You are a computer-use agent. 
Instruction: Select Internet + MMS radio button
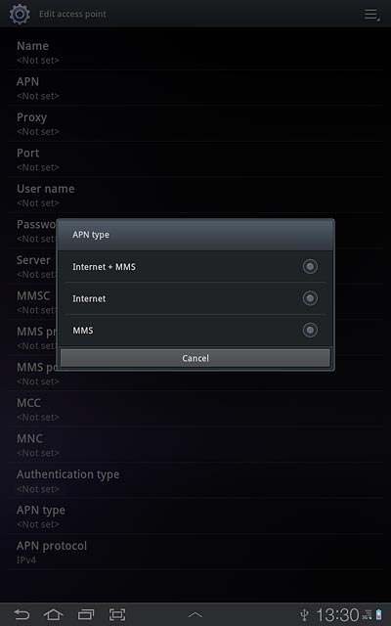click(x=310, y=266)
